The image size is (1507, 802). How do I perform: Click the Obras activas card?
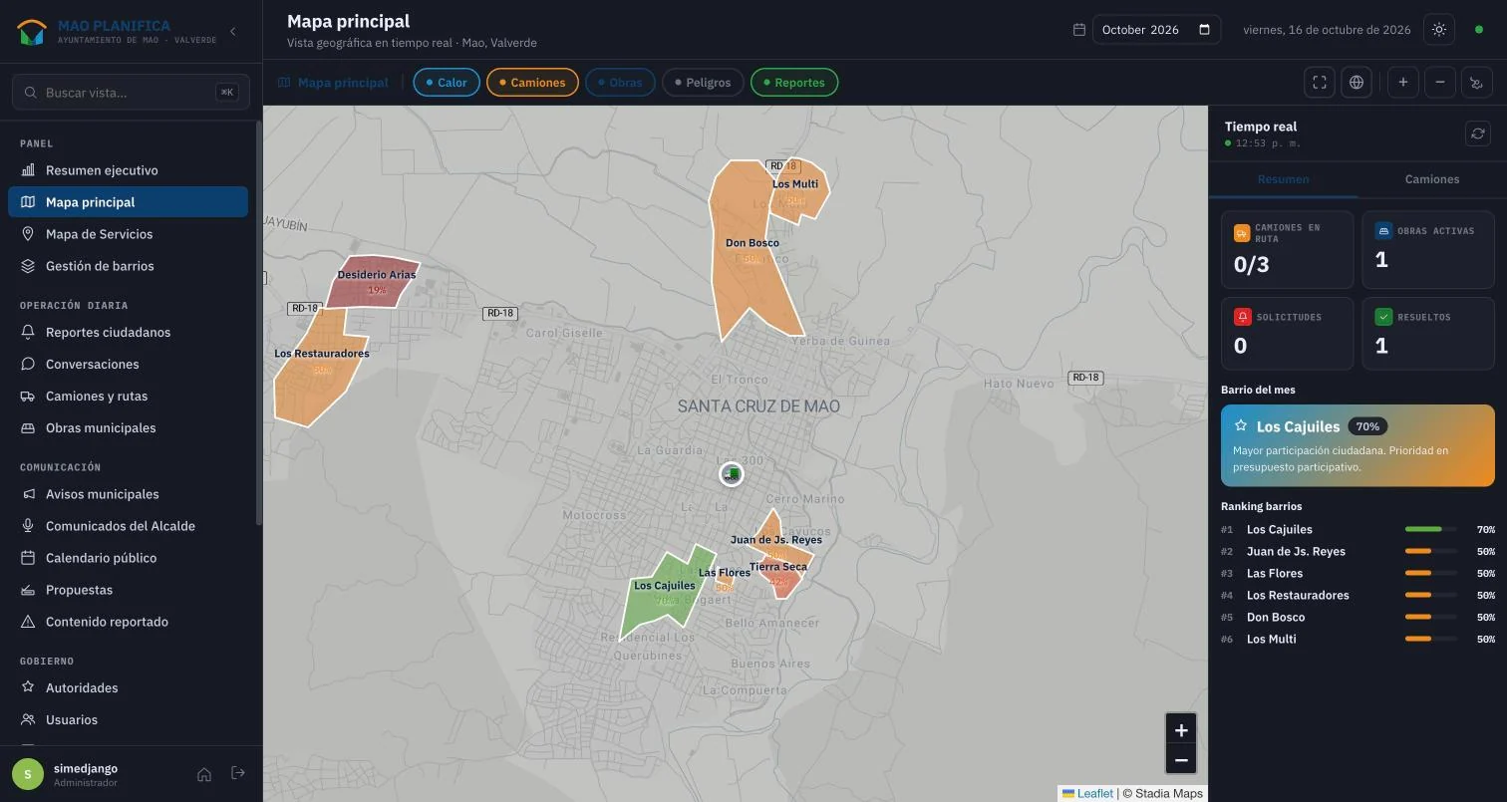(x=1428, y=249)
